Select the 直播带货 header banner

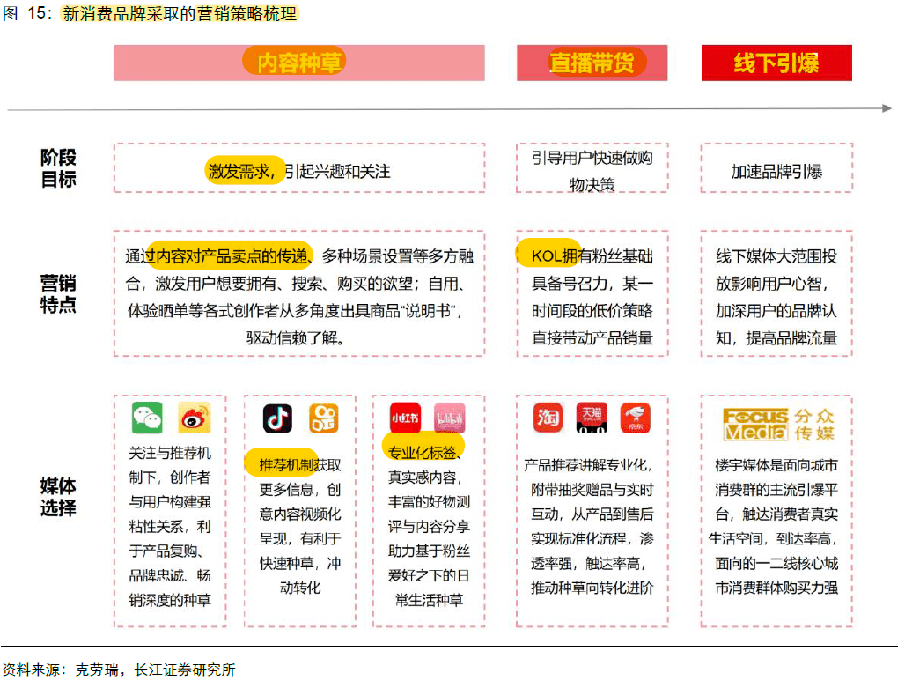point(592,63)
